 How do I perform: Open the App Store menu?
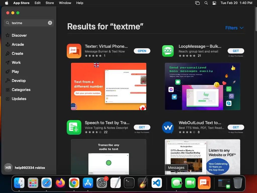pyautogui.click(x=21, y=3)
